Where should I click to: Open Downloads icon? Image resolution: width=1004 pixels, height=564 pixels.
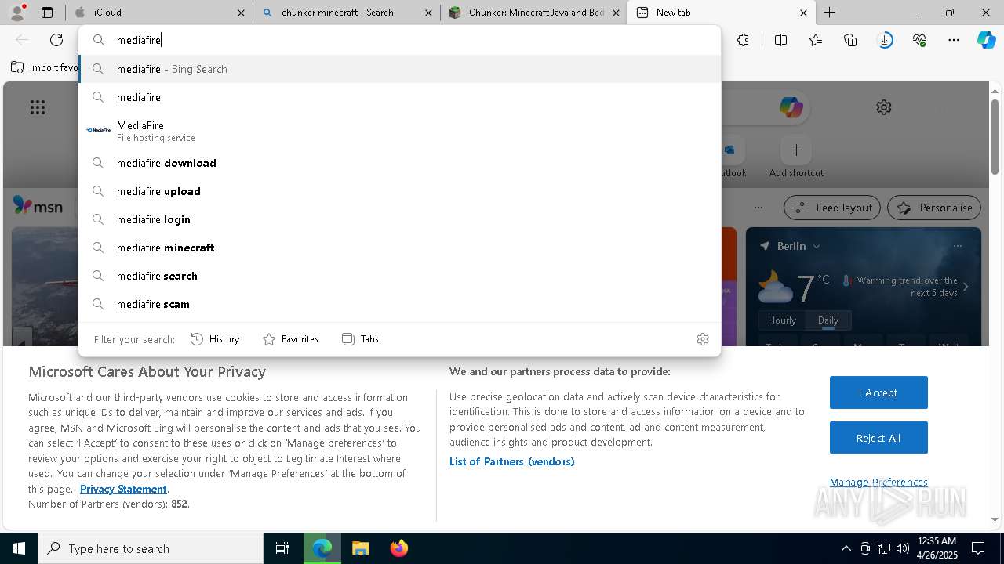tap(885, 40)
